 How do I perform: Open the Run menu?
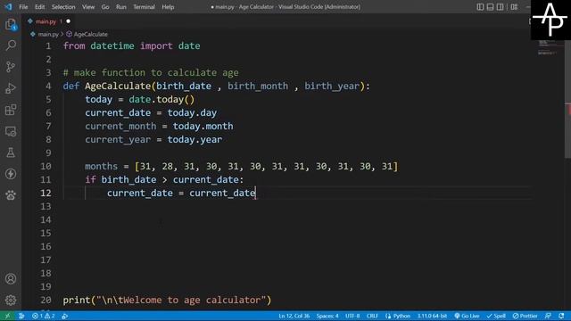[x=121, y=7]
